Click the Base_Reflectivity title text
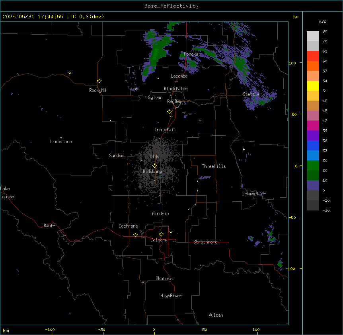Screen dimensions: 343x335 (x=171, y=6)
